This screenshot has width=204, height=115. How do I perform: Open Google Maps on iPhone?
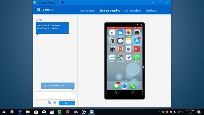120,57
